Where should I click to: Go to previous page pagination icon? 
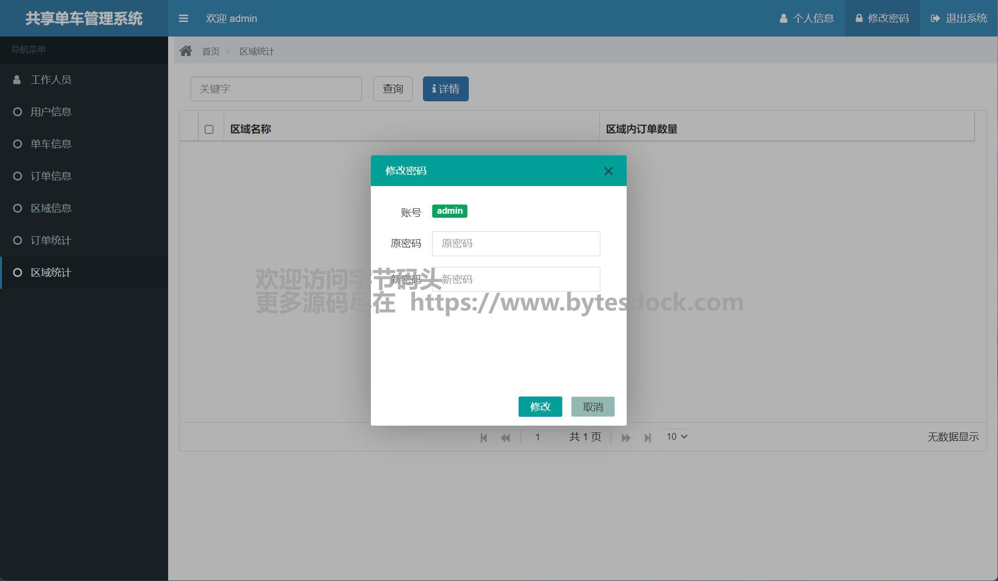(x=505, y=438)
